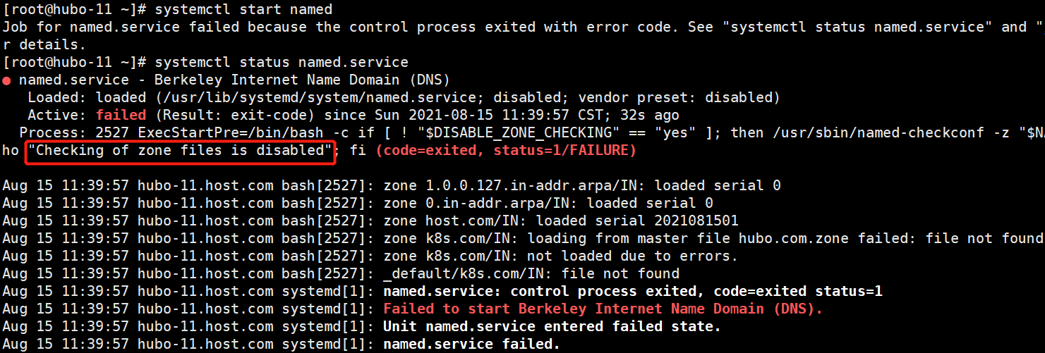
Task: Click the bold "Unit named.service entered failed state." line
Action: [552, 327]
